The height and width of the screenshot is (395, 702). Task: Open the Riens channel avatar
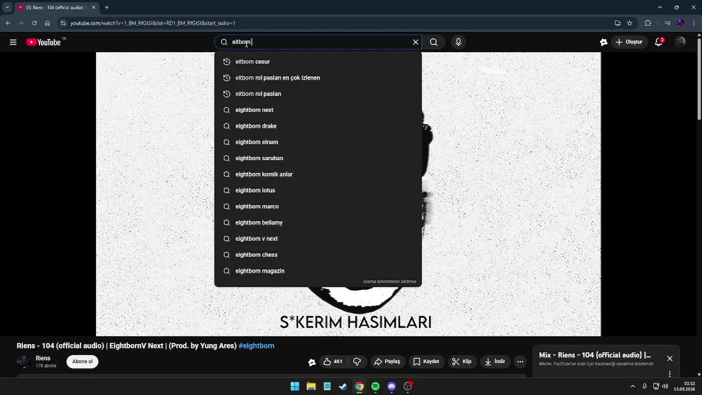tap(23, 361)
